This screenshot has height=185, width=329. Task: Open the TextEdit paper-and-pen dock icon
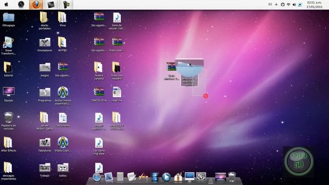tap(132, 177)
